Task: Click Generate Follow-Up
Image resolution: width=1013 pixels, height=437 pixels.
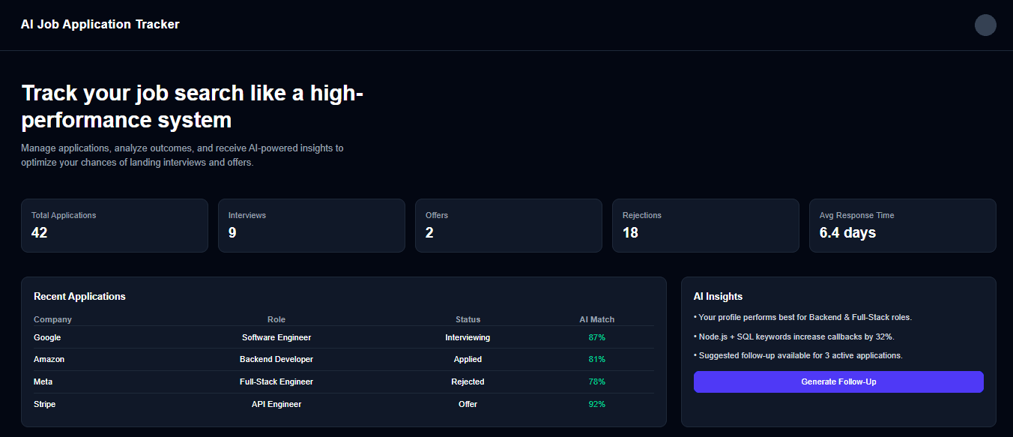Action: (x=838, y=382)
